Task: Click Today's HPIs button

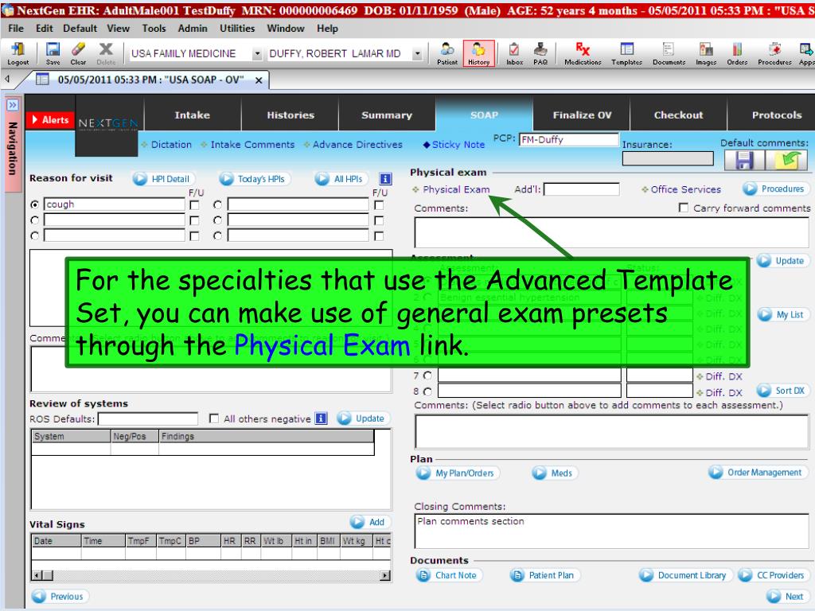Action: click(254, 179)
